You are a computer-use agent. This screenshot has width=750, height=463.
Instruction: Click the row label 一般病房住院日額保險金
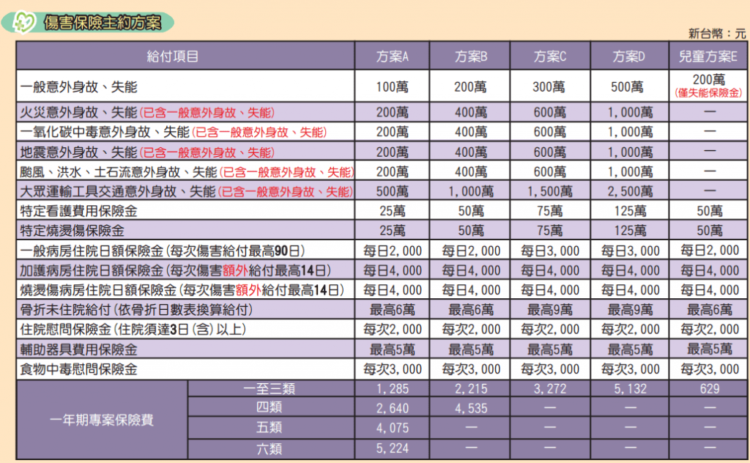[x=92, y=251]
